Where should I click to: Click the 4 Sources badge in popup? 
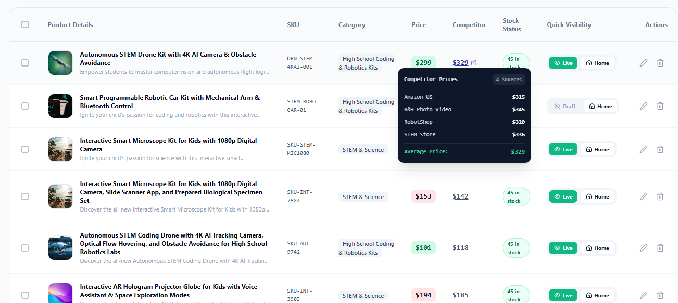[x=509, y=80]
